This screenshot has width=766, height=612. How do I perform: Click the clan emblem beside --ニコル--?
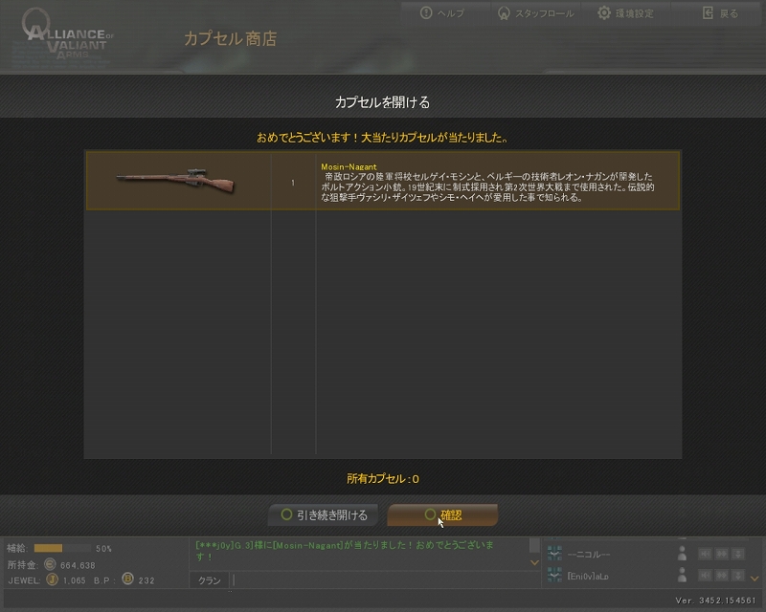(554, 554)
